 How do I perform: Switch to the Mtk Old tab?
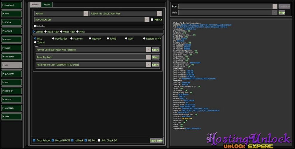point(47,5)
